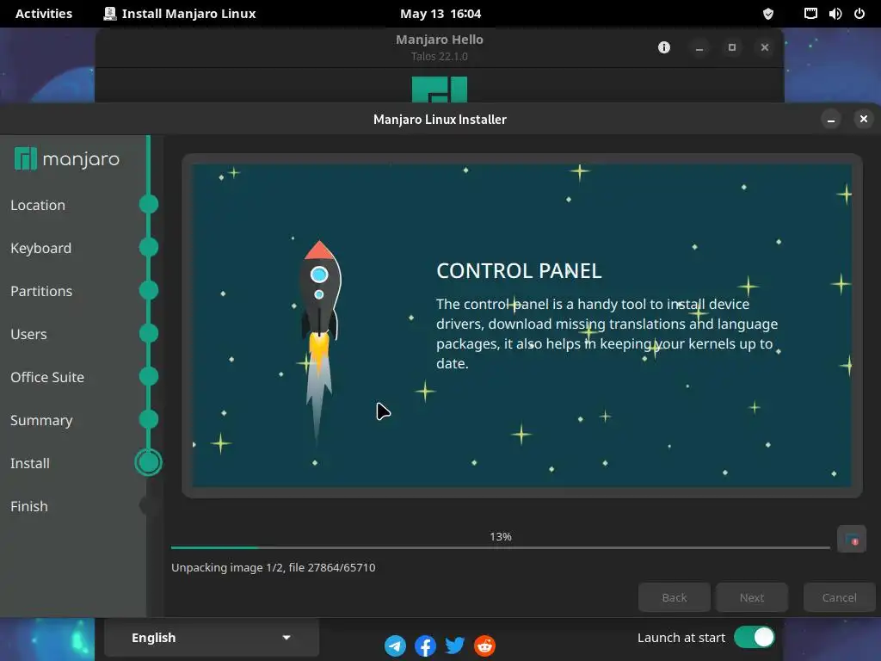Screen dimensions: 881x661
Task: Select the Finish step in sidebar
Action: click(29, 506)
